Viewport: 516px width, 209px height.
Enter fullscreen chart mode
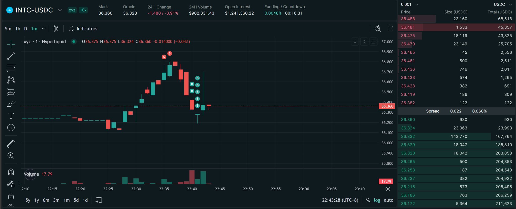click(390, 29)
